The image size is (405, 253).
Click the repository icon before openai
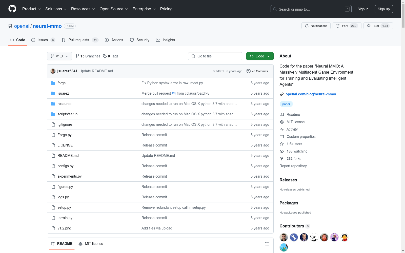[10, 26]
